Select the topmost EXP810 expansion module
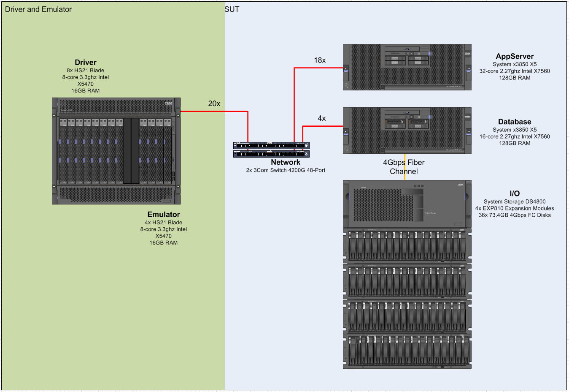Screen dimensions: 569x392 pos(407,245)
